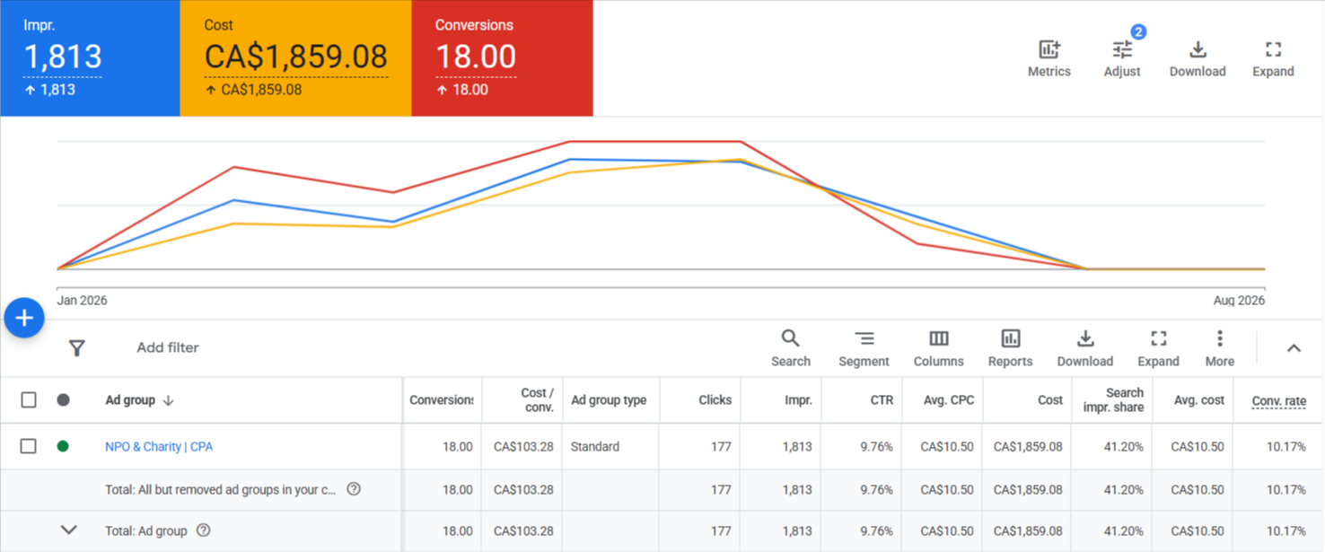Click the CA$103.28 cell in NPO & Charity row
This screenshot has height=552, width=1325.
tap(523, 446)
